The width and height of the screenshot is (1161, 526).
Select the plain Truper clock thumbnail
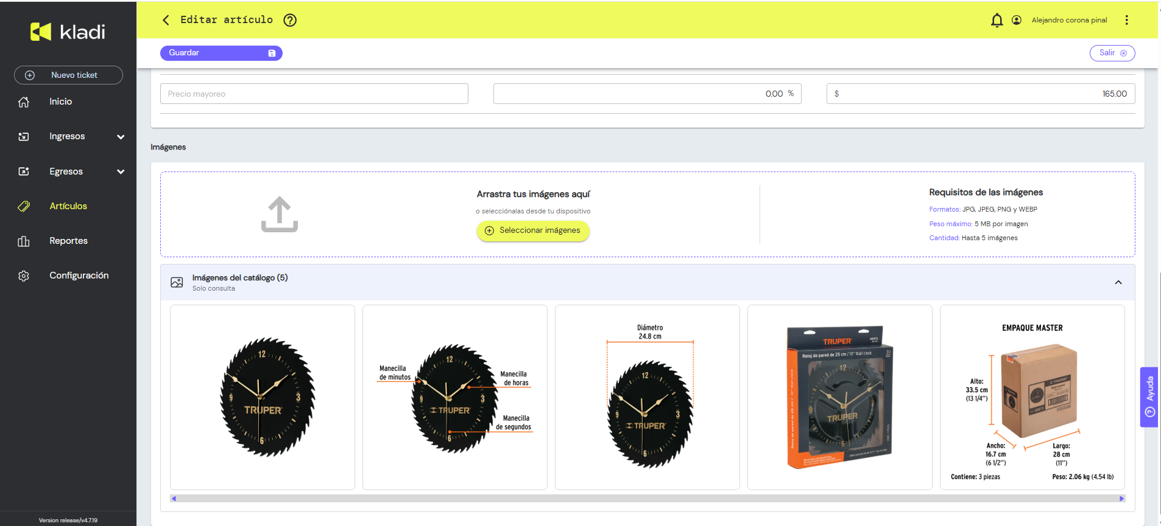[263, 397]
